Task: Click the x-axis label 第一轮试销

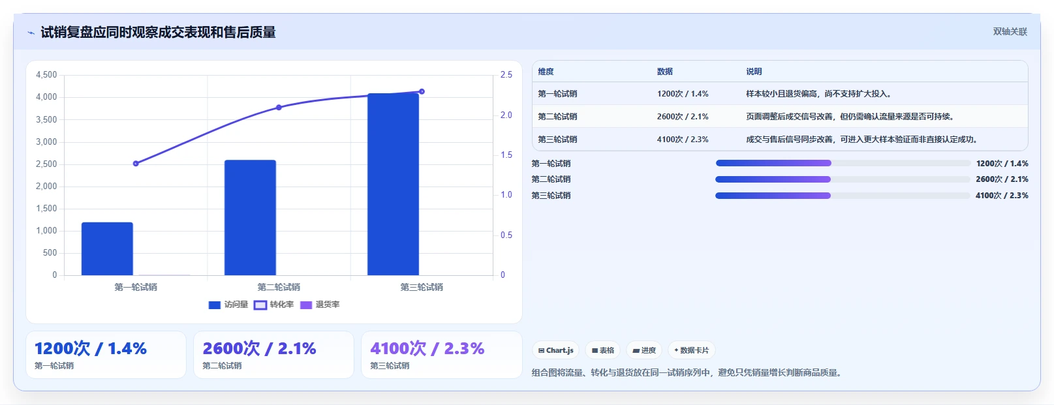Action: (x=136, y=287)
